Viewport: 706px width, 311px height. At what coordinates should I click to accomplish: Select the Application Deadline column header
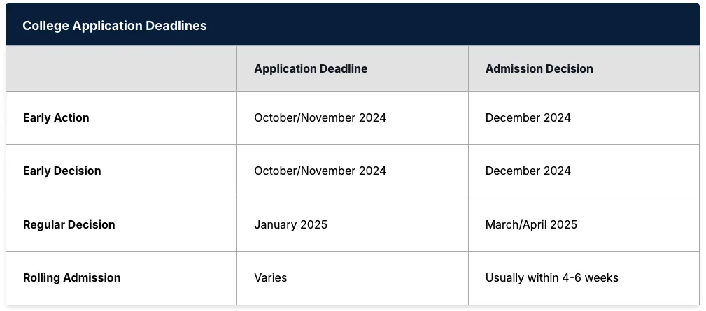(x=311, y=68)
